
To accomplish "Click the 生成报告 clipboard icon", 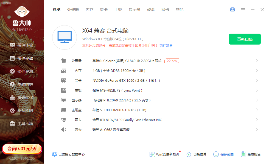I will point(243,154).
